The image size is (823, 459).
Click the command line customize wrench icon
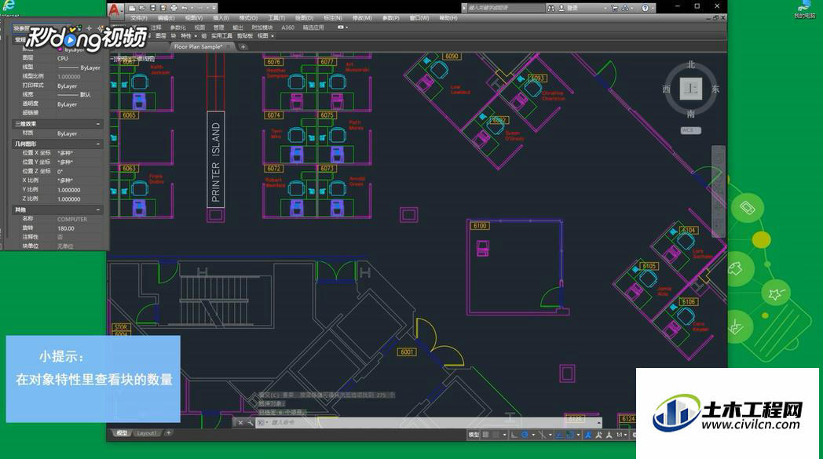click(250, 422)
